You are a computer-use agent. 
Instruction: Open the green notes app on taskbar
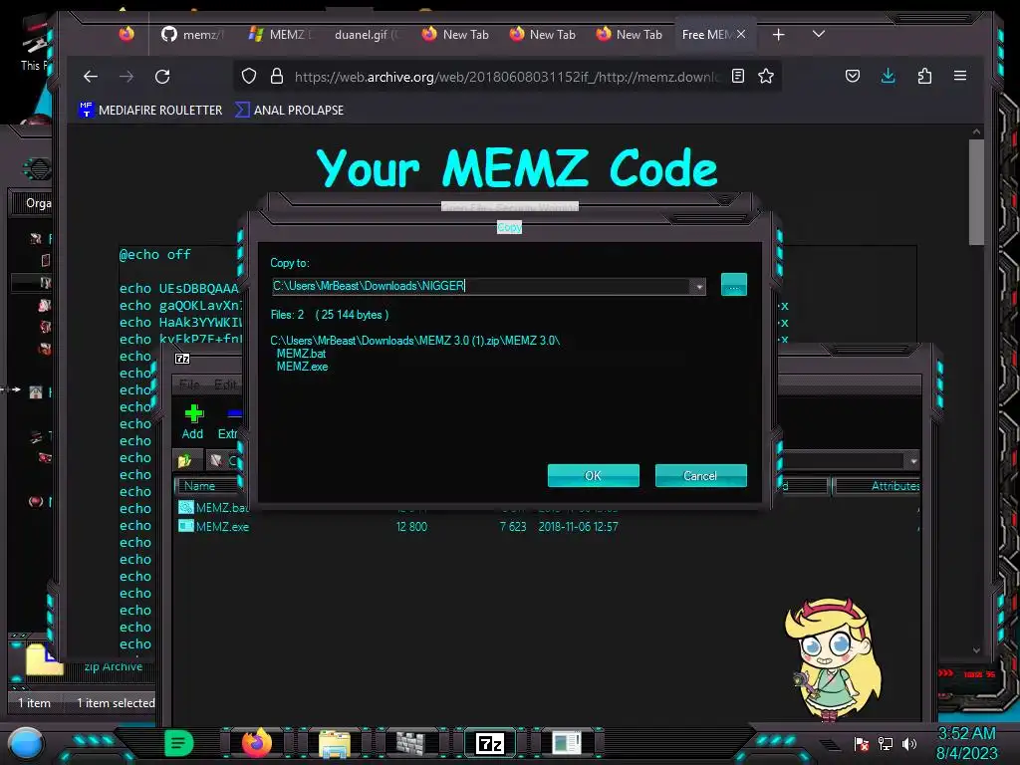point(179,743)
